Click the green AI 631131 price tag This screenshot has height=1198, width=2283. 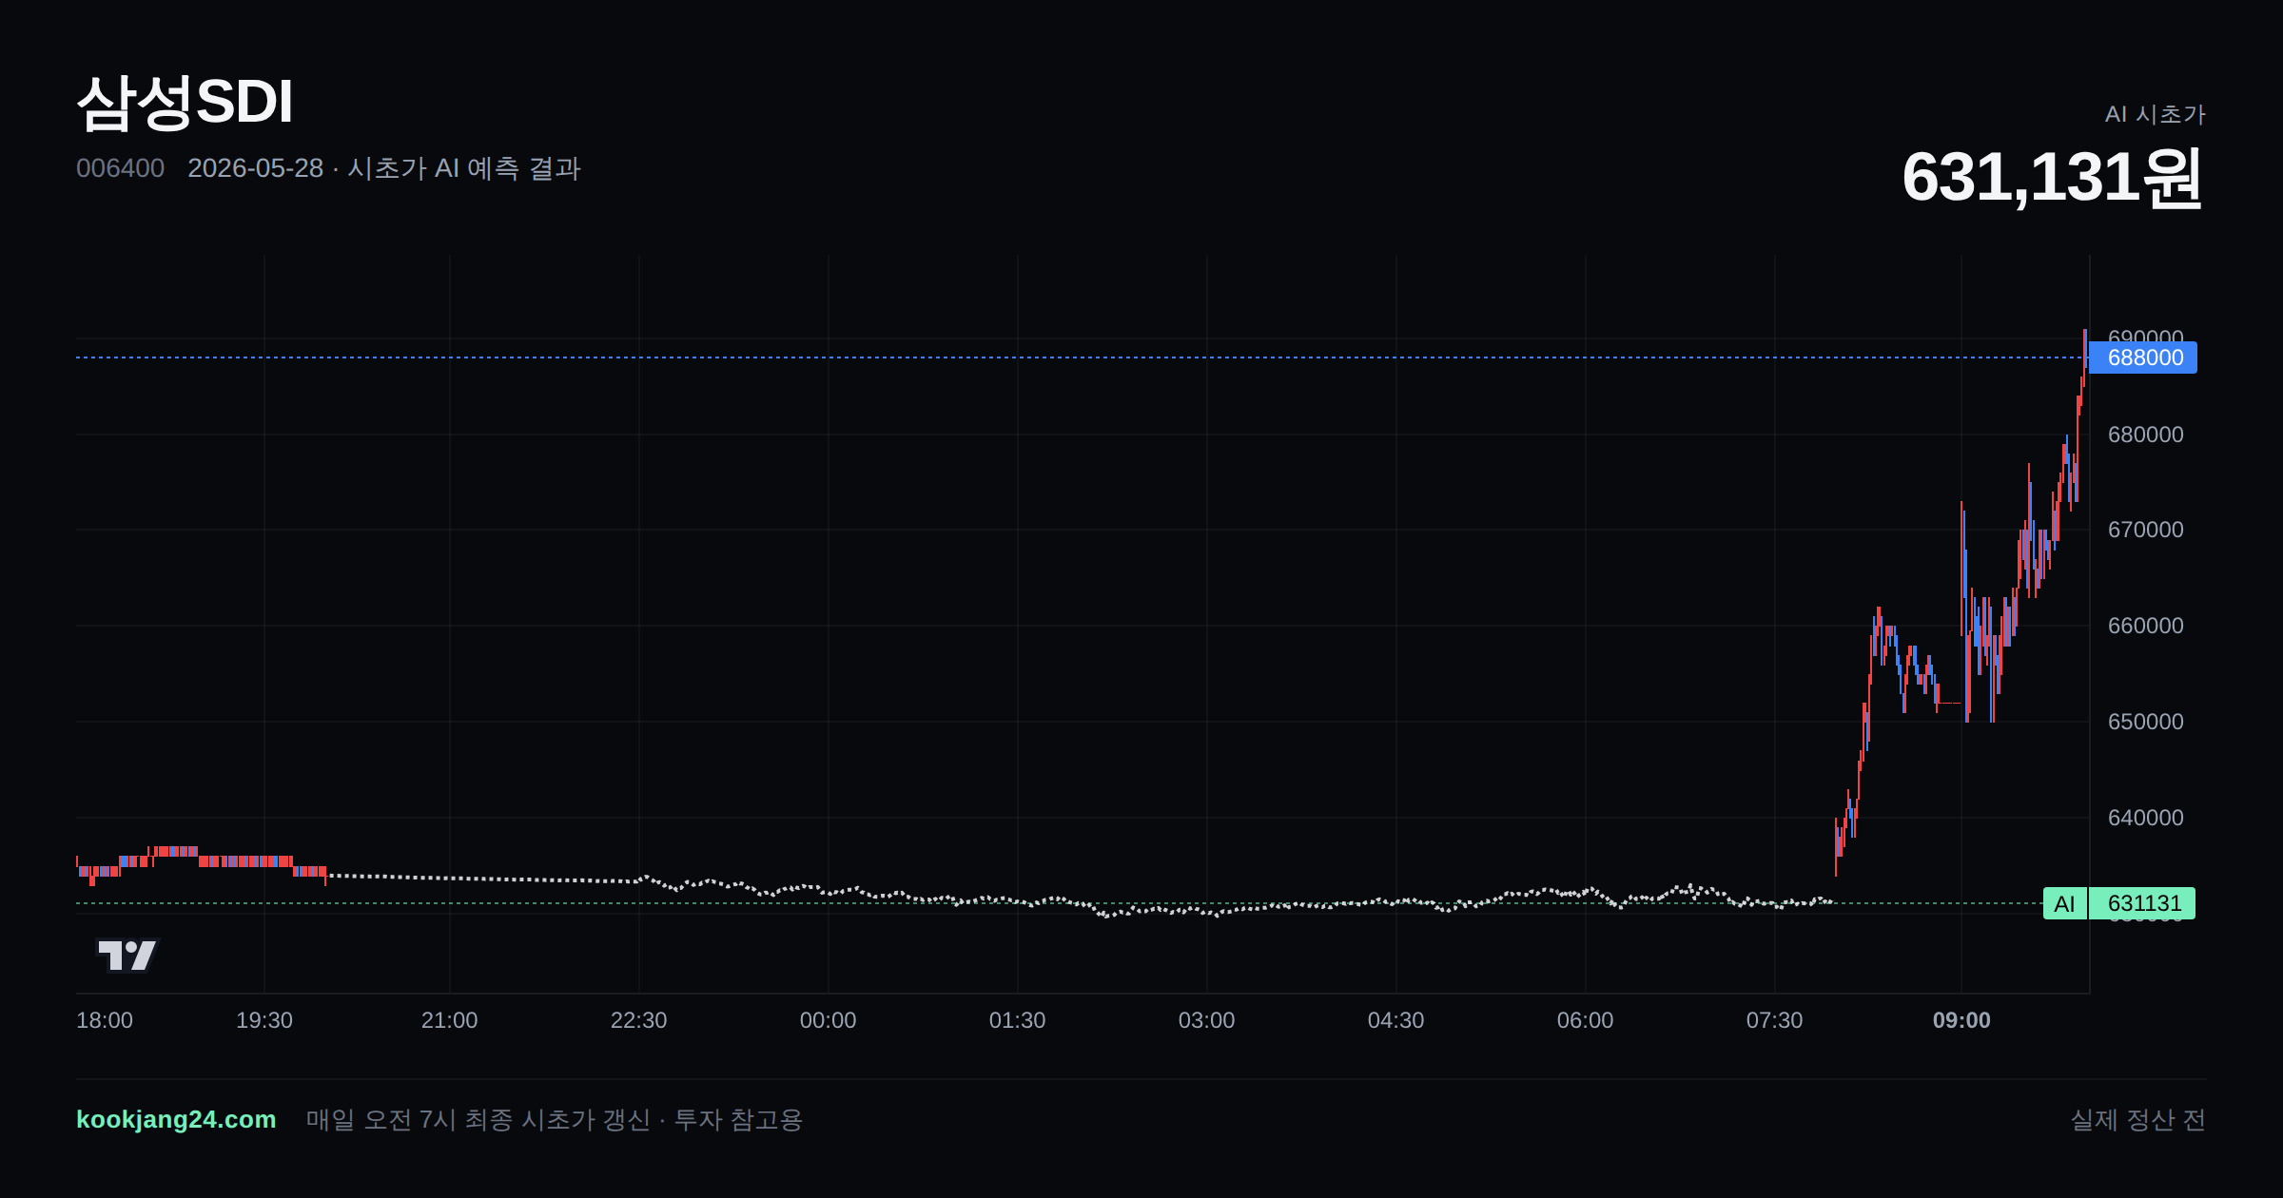click(x=2119, y=903)
